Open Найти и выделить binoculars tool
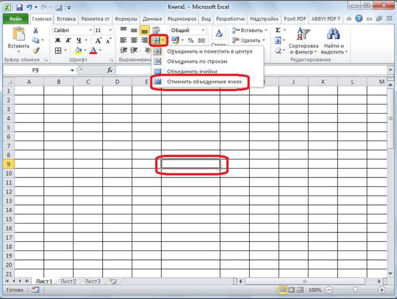The height and width of the screenshot is (299, 397). click(334, 41)
